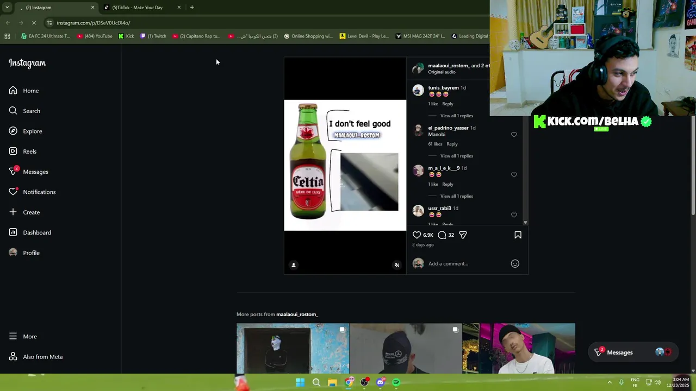Viewport: 696px width, 391px height.
Task: Show tagged people on the video
Action: (294, 265)
